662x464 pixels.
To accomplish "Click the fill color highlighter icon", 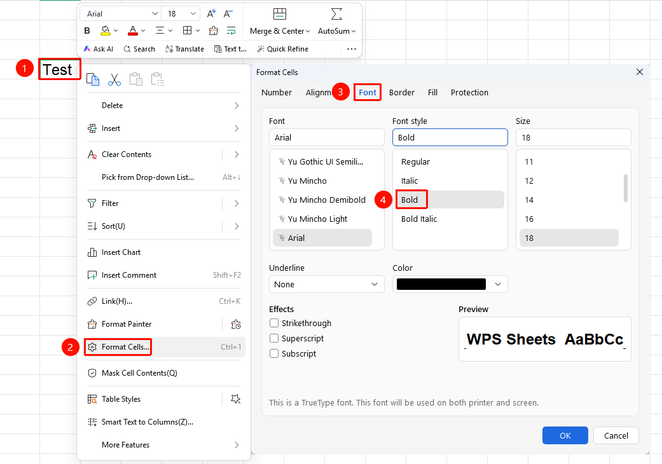I will [105, 31].
